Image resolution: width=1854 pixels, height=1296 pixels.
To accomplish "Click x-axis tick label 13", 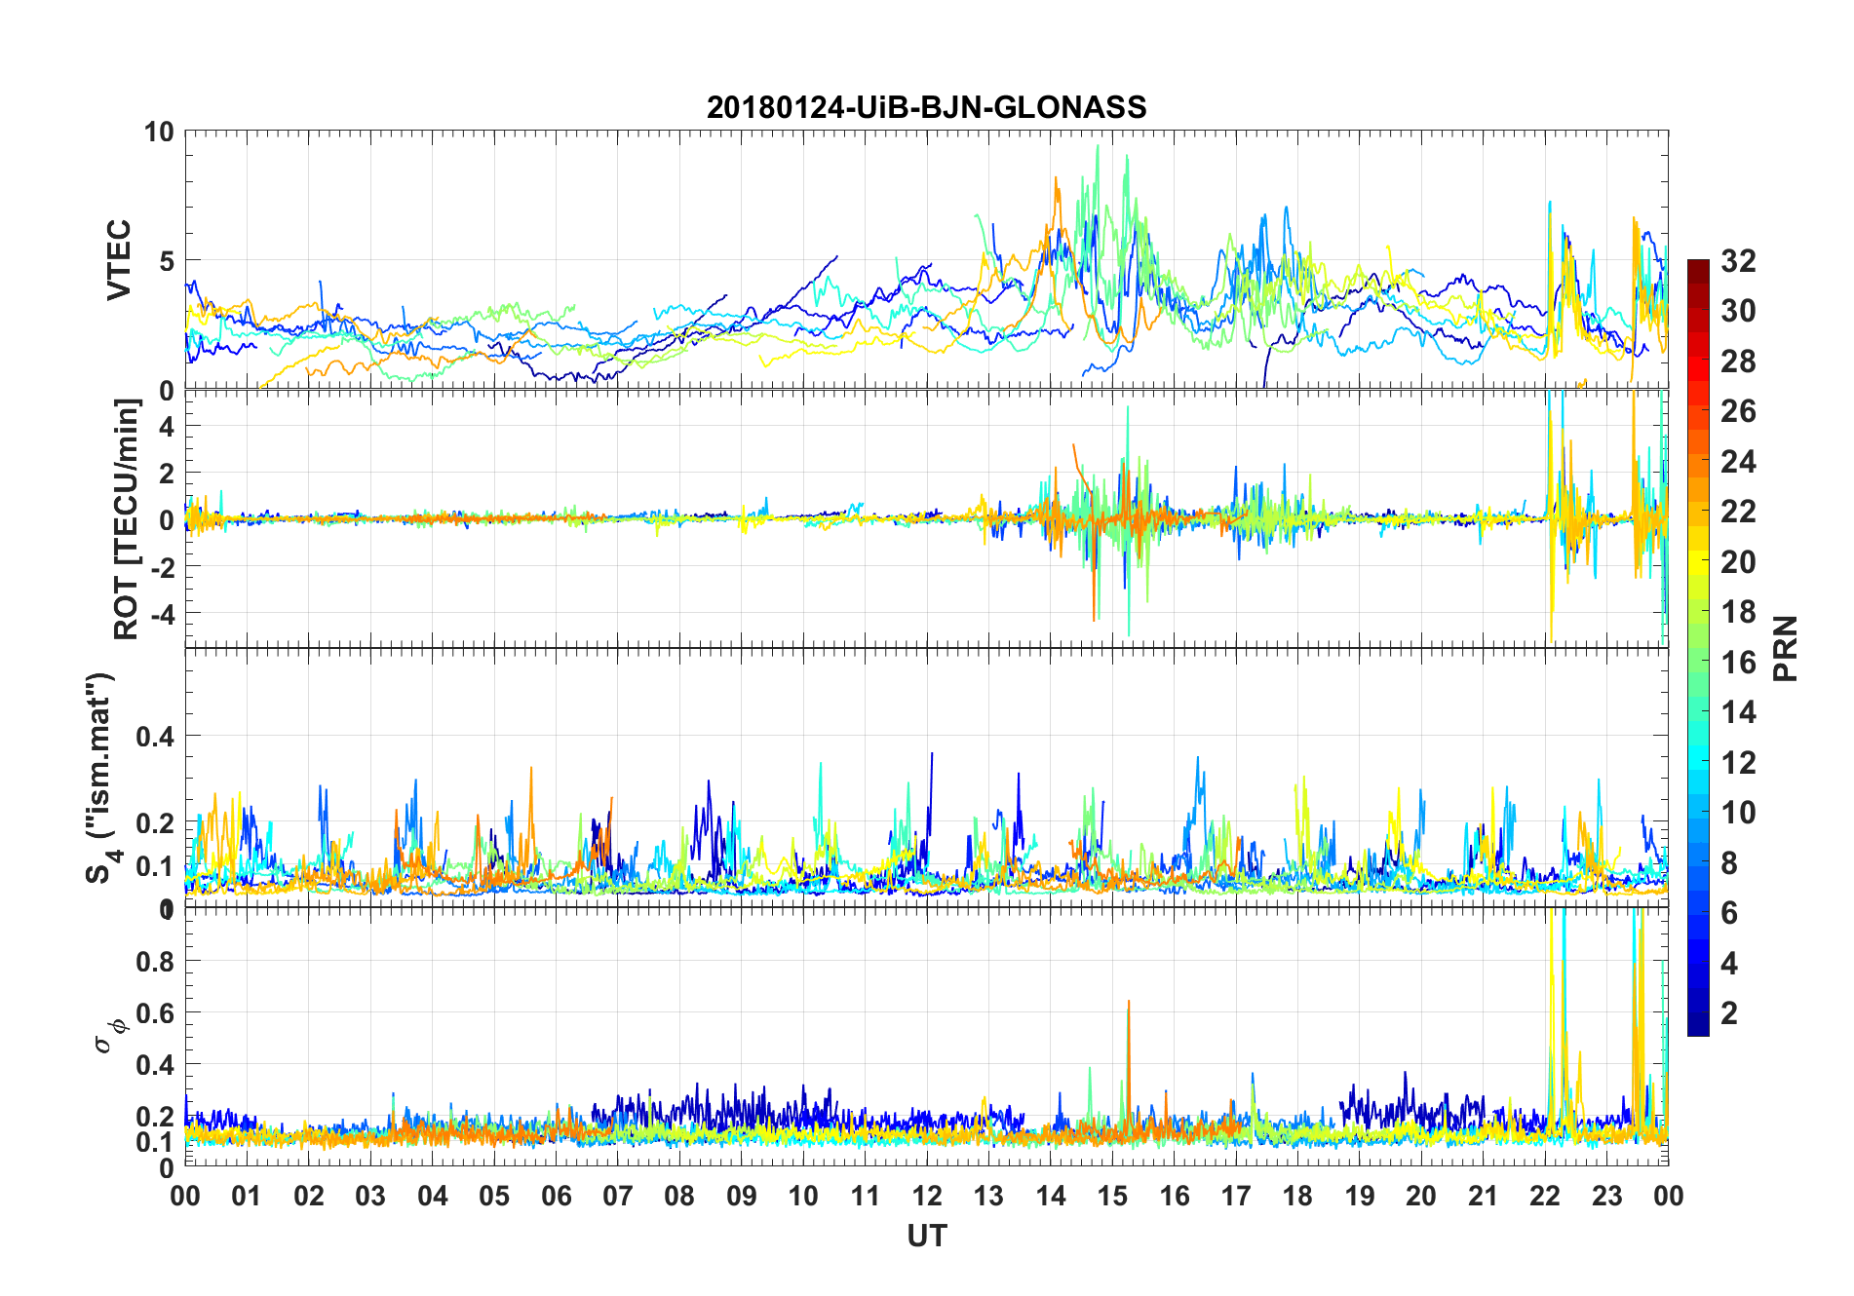I will (x=988, y=1196).
